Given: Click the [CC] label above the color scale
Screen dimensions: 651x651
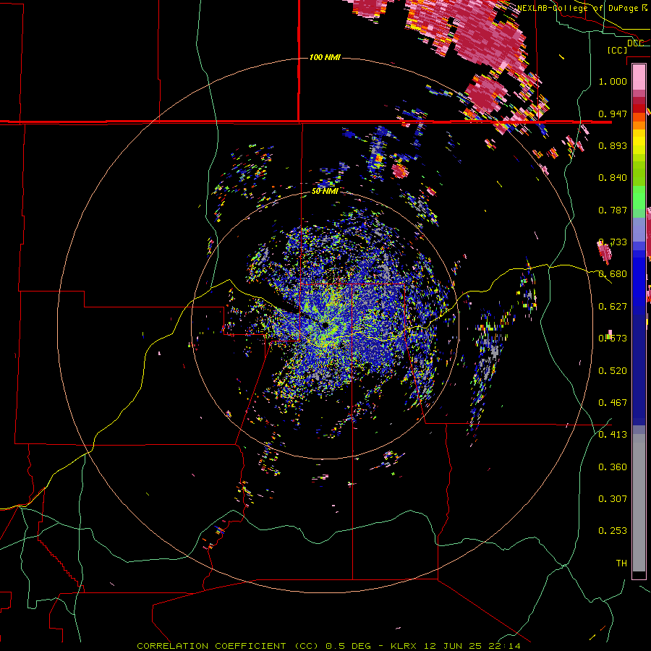Looking at the screenshot, I should [617, 50].
